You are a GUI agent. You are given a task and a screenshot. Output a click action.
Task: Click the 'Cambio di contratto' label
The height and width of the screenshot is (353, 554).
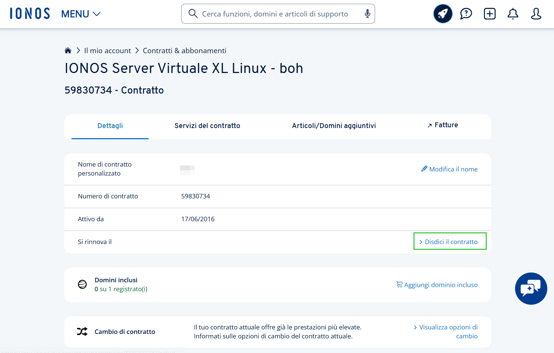[125, 332]
